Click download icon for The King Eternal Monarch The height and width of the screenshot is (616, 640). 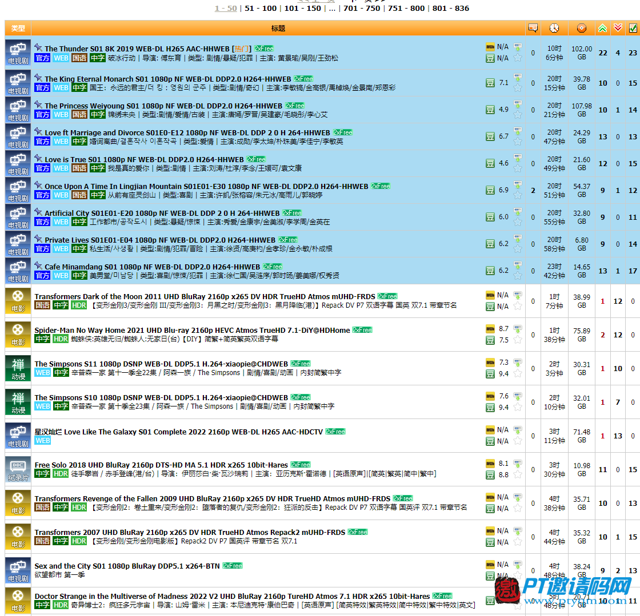tap(518, 77)
